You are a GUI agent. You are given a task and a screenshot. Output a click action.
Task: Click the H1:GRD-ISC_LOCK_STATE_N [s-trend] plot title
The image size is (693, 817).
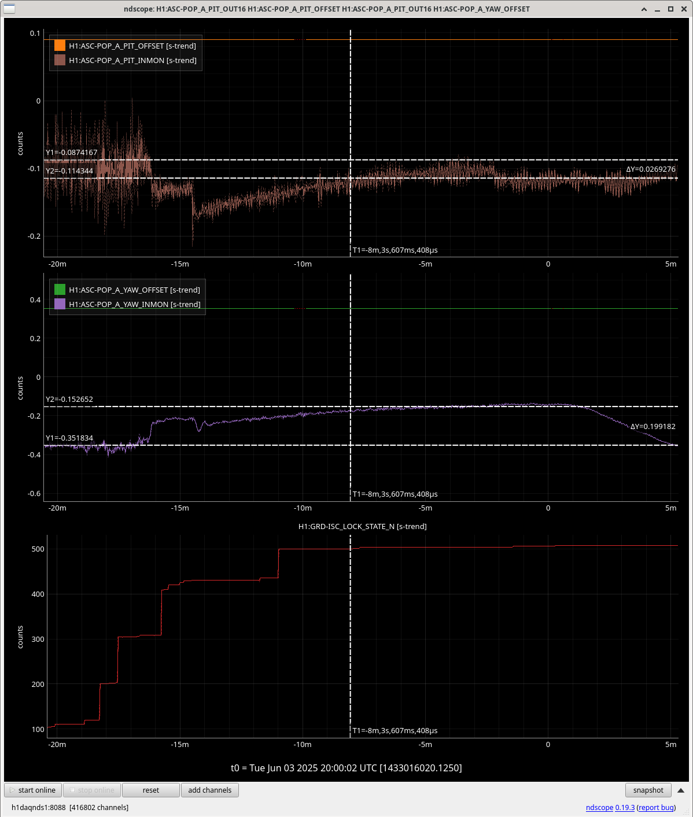363,527
